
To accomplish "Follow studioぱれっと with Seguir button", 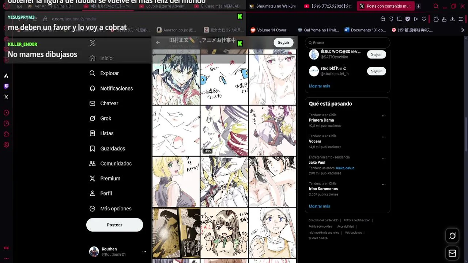I will (x=376, y=71).
